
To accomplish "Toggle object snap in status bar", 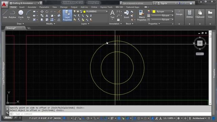I will click(105, 118).
